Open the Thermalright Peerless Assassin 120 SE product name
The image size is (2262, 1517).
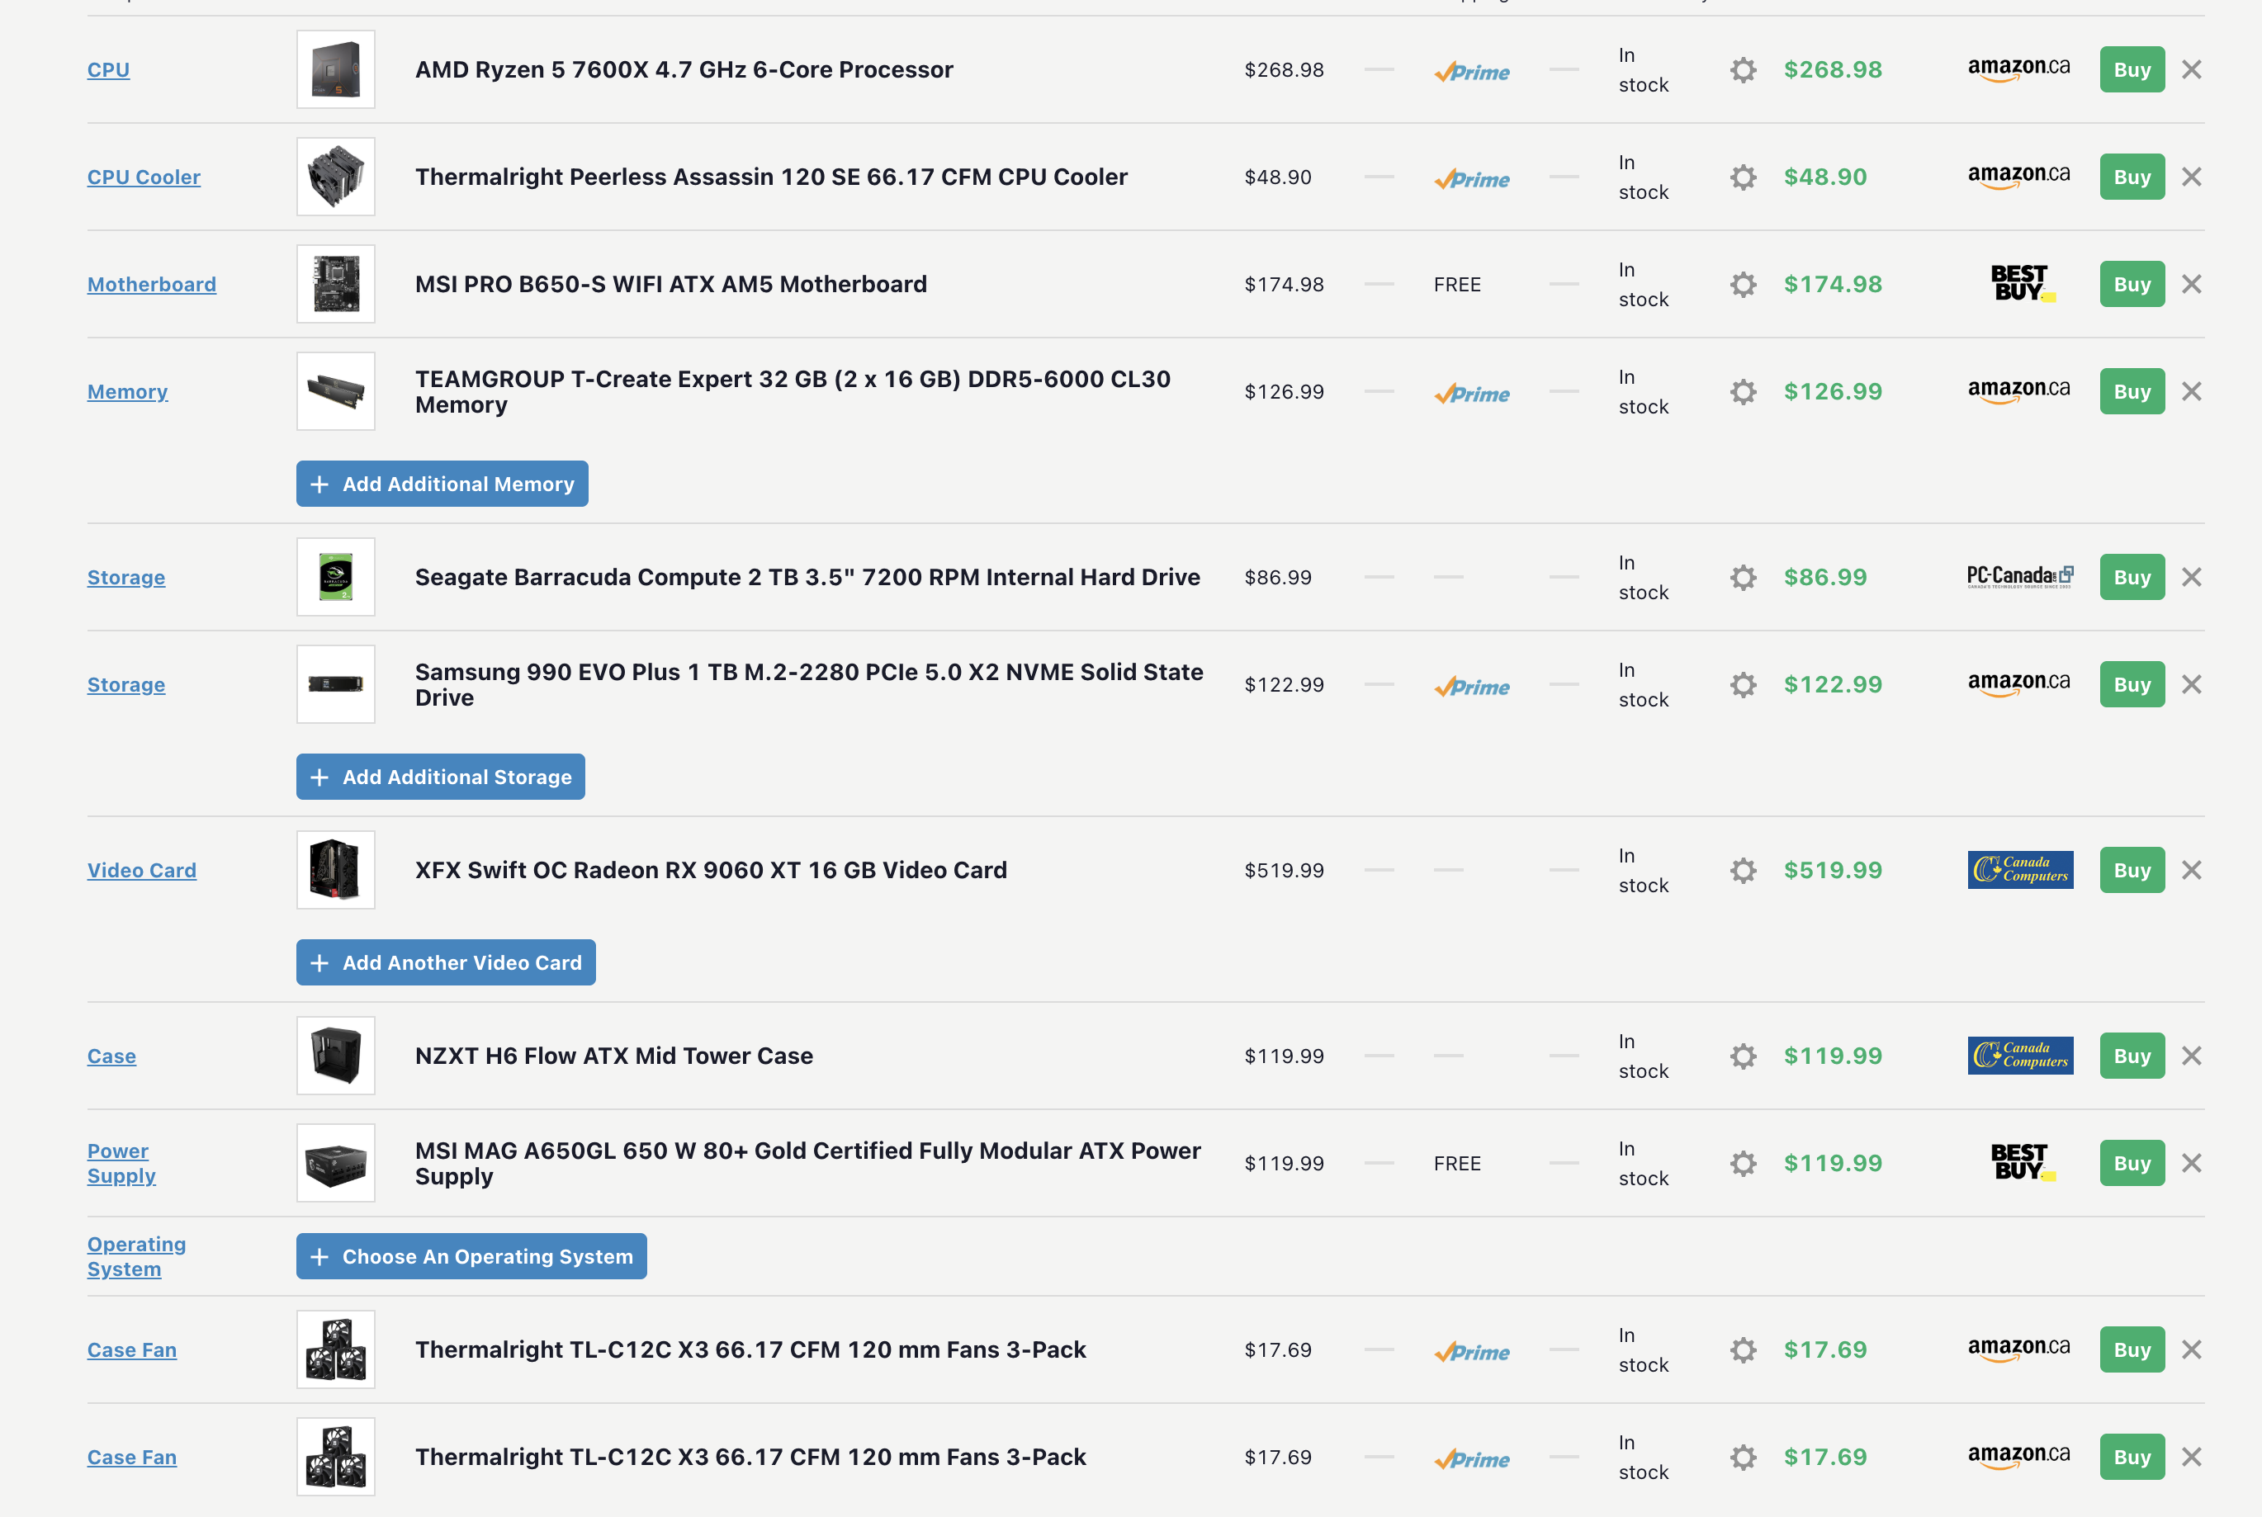(771, 177)
